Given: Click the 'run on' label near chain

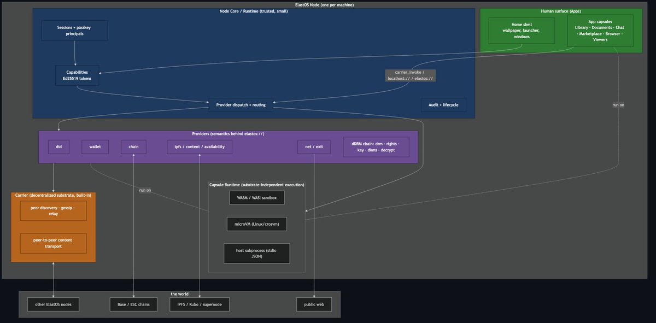Looking at the screenshot, I should 145,190.
